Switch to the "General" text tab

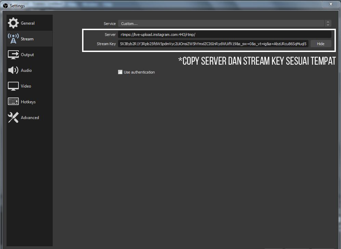coord(28,23)
